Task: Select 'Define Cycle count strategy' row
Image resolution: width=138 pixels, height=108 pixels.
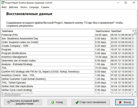Action: click(68, 90)
